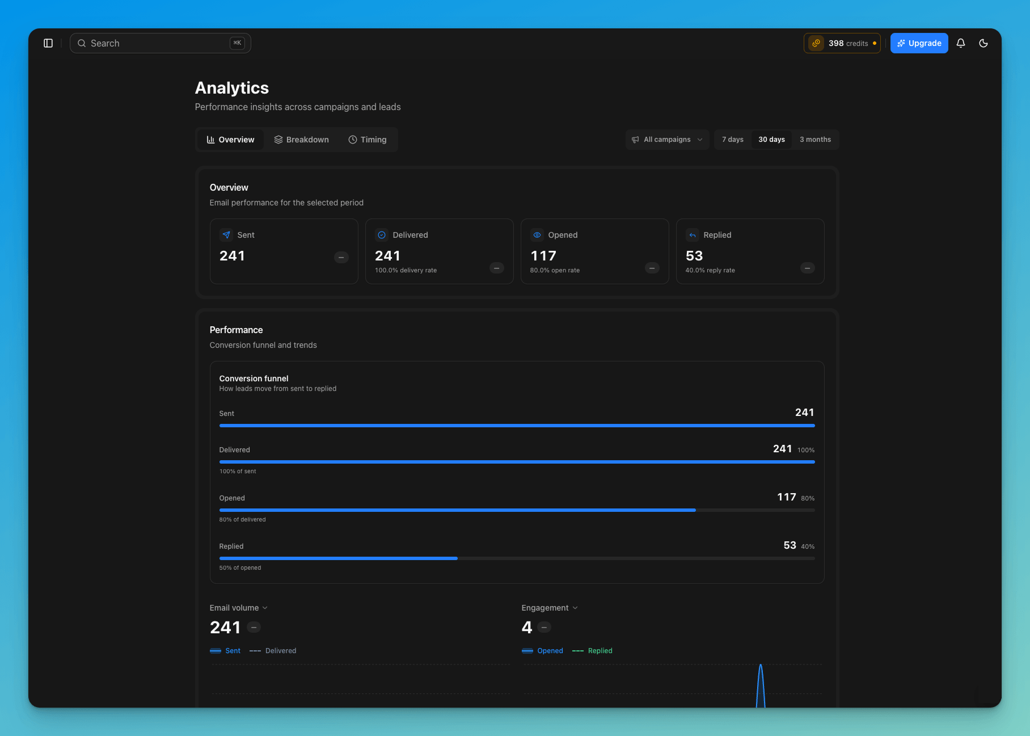The image size is (1030, 736).
Task: Toggle the Opened series legend
Action: point(542,651)
